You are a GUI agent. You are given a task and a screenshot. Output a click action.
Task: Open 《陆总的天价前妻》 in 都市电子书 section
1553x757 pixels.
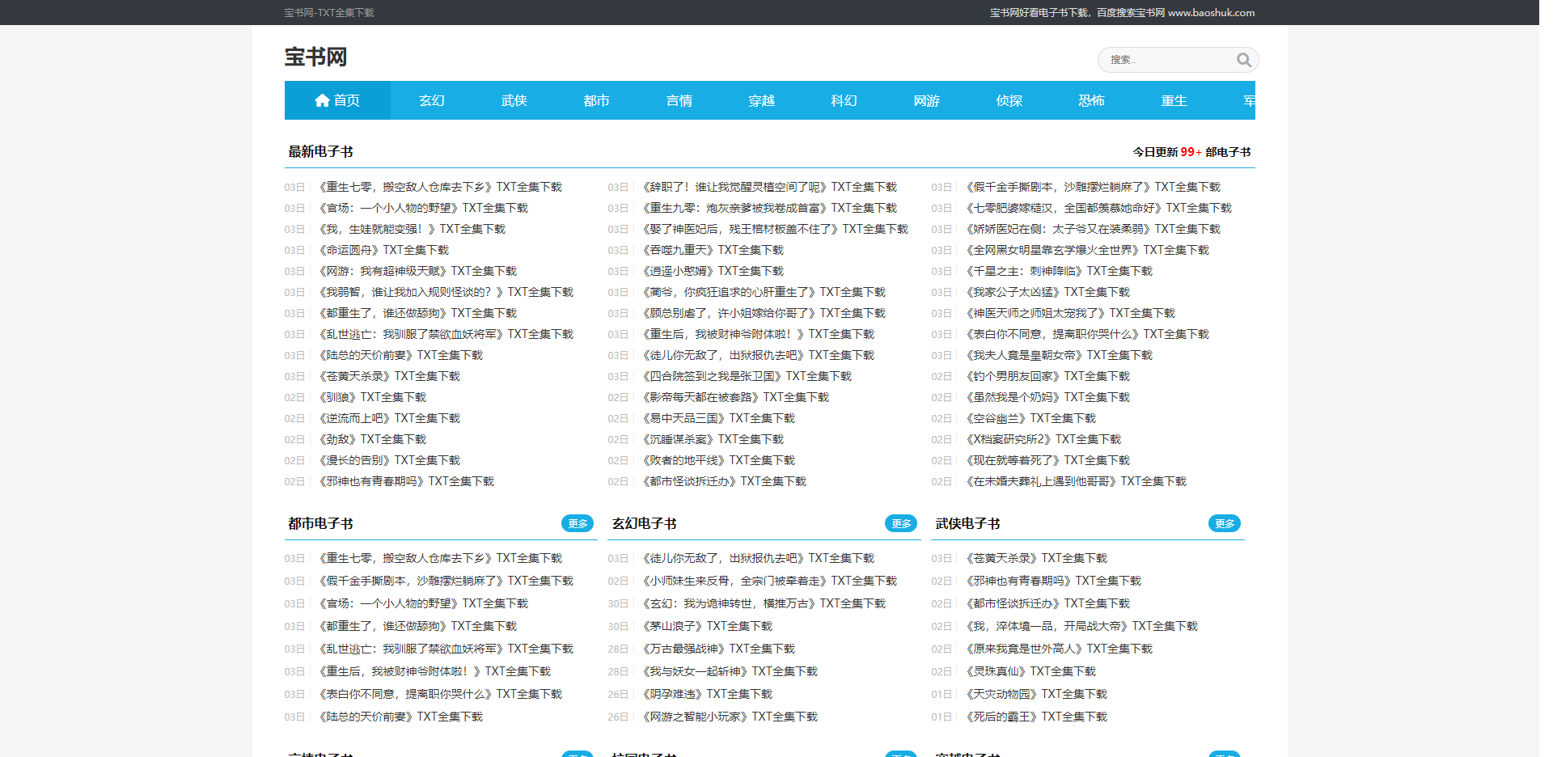click(x=399, y=717)
